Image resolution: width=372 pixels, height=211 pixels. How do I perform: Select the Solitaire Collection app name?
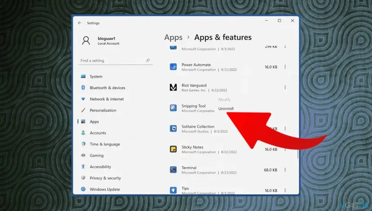pos(198,126)
